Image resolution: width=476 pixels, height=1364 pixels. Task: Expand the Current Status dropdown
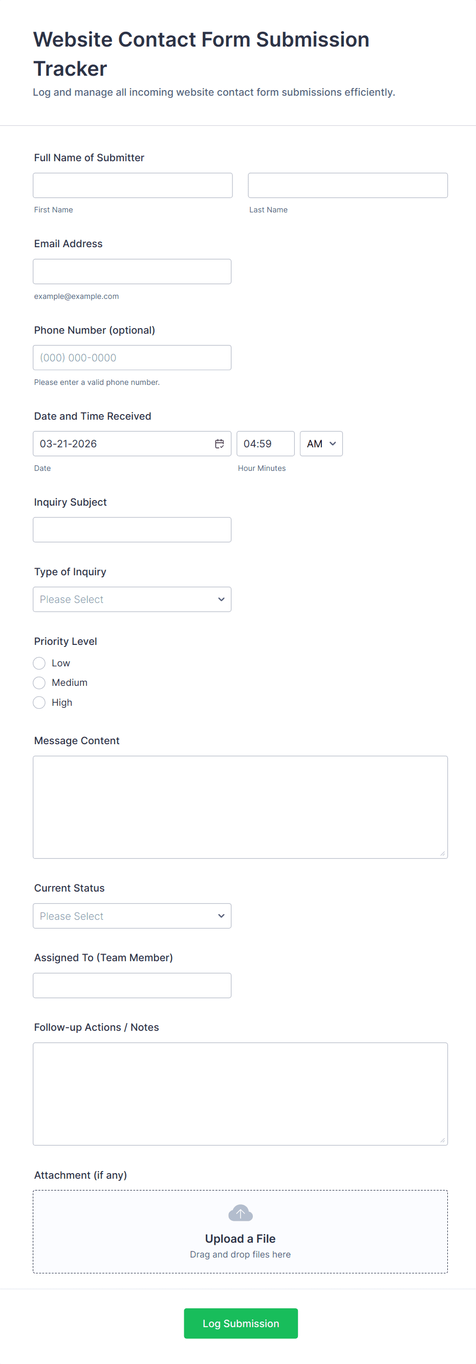tap(132, 916)
